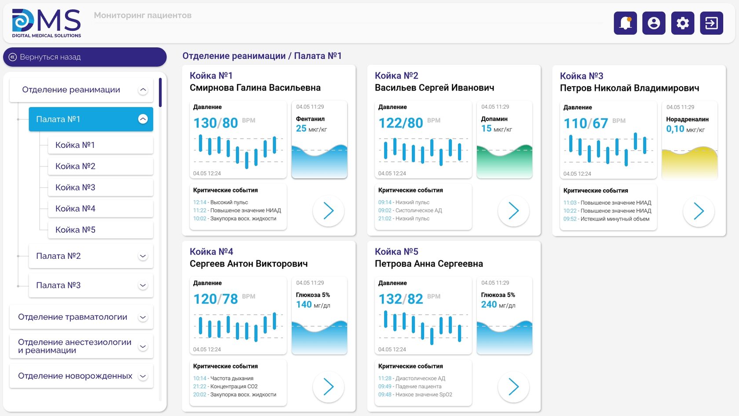The image size is (739, 416).
Task: Collapse the Отделение реанимации section
Action: coord(143,90)
